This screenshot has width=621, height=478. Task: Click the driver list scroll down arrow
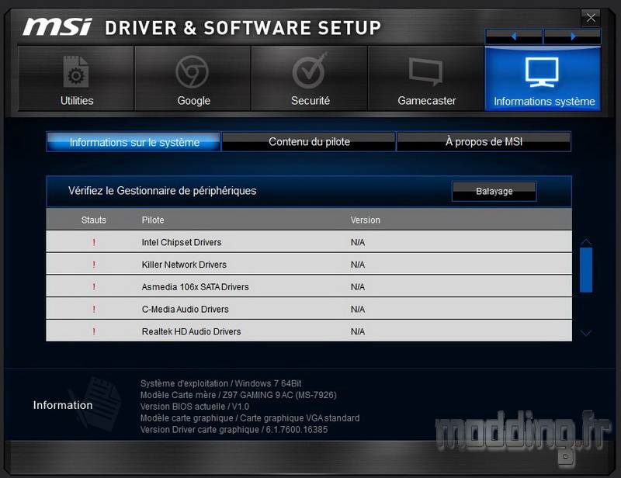tap(586, 333)
